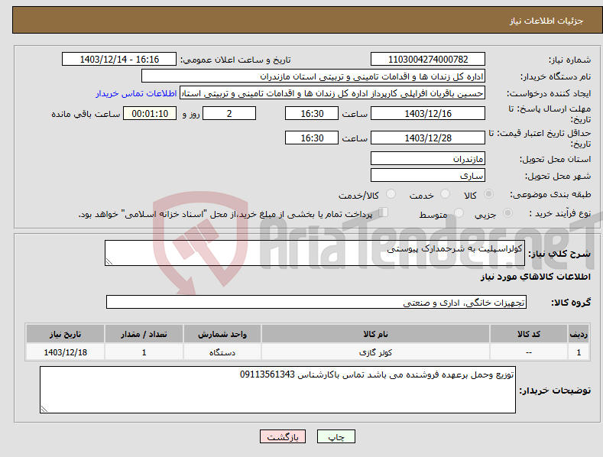Click the بازگشت back button
This screenshot has height=457, width=603.
click(x=283, y=436)
